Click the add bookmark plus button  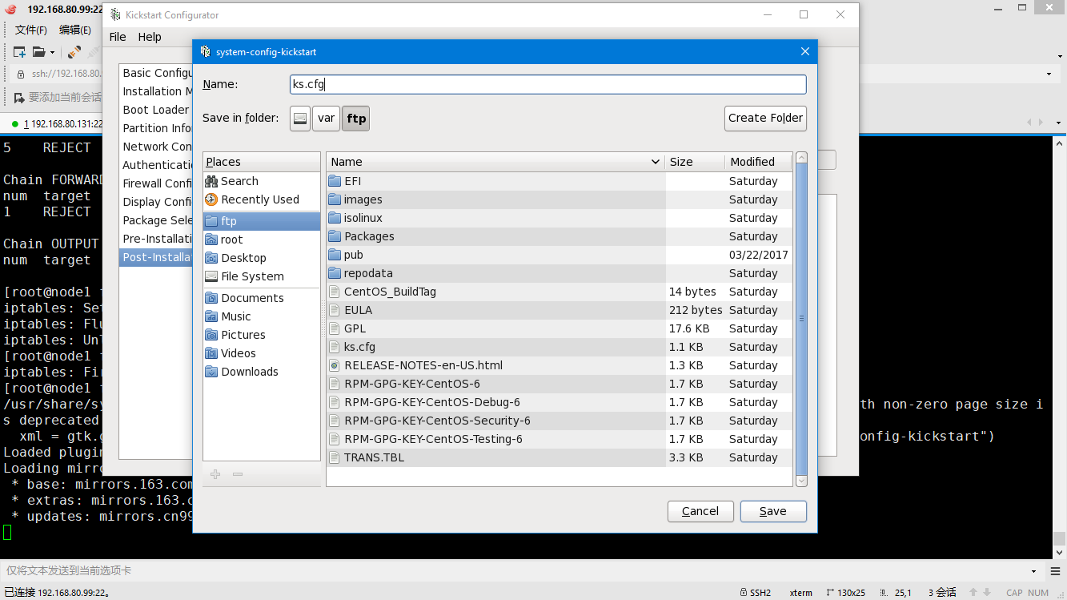pyautogui.click(x=215, y=474)
